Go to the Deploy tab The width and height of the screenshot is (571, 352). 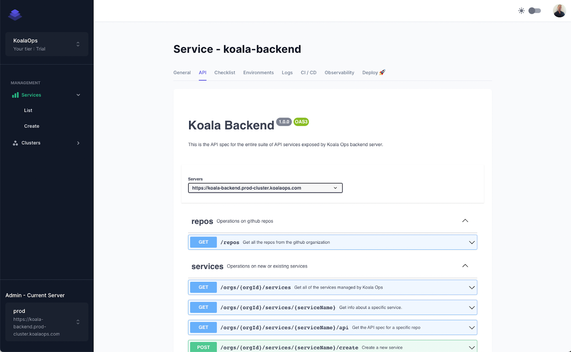coord(373,73)
